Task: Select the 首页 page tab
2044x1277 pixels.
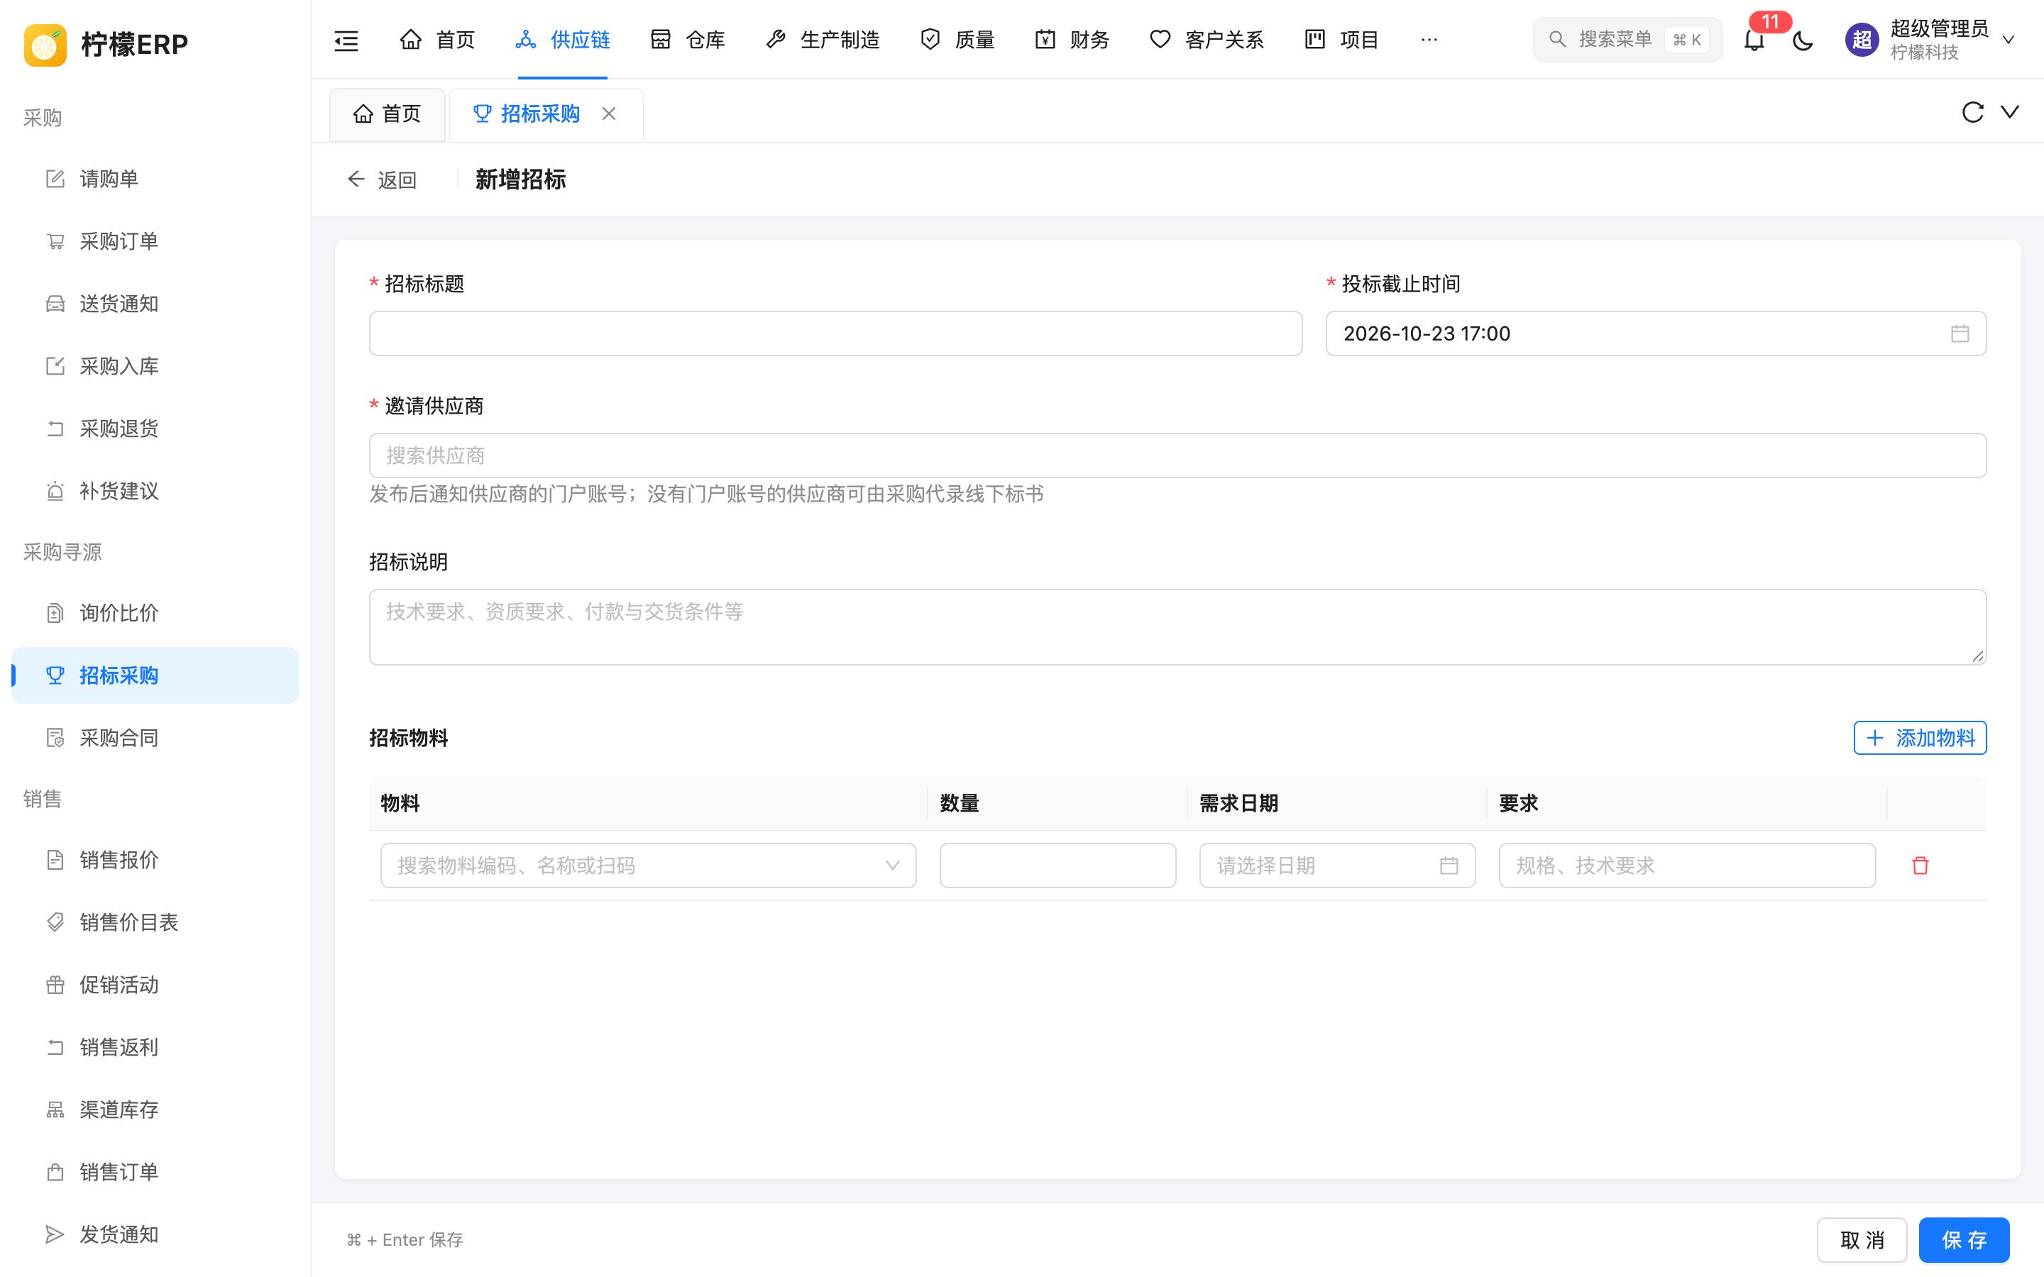Action: click(387, 114)
